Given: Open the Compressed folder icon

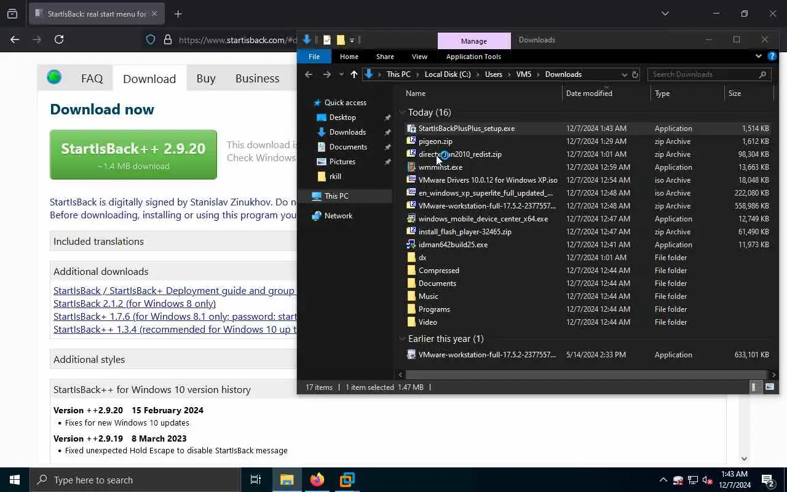Looking at the screenshot, I should pyautogui.click(x=411, y=271).
